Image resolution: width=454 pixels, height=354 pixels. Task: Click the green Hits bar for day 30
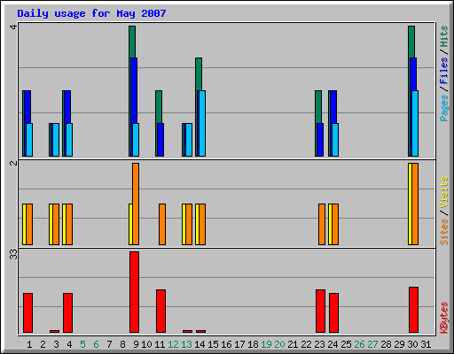411,42
